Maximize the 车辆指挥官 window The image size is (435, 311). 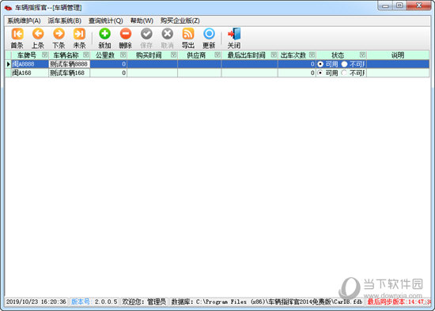tap(399, 6)
